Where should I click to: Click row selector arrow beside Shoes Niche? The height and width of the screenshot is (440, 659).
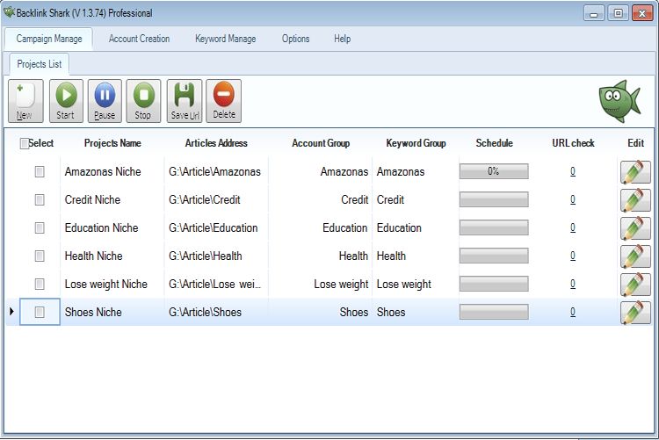point(11,312)
